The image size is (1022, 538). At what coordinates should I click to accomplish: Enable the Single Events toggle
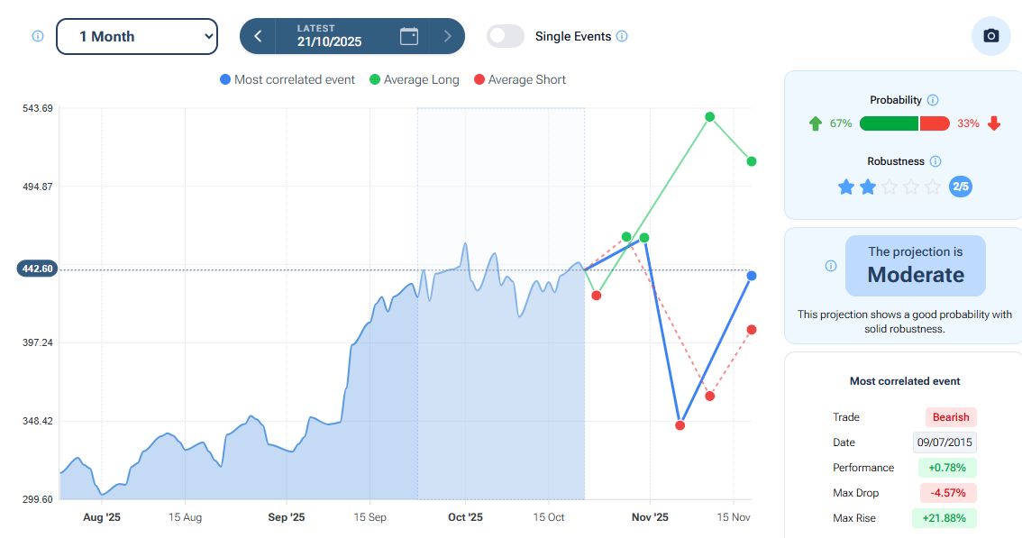(506, 36)
